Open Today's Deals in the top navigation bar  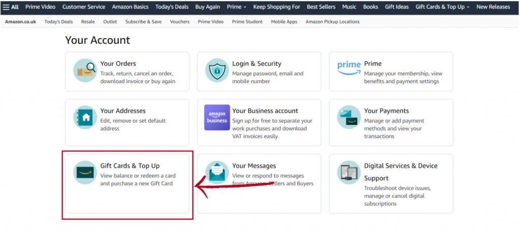172,7
